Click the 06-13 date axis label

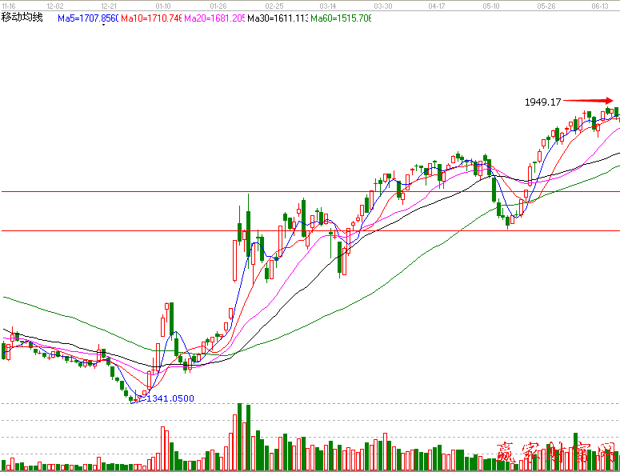pos(600,5)
